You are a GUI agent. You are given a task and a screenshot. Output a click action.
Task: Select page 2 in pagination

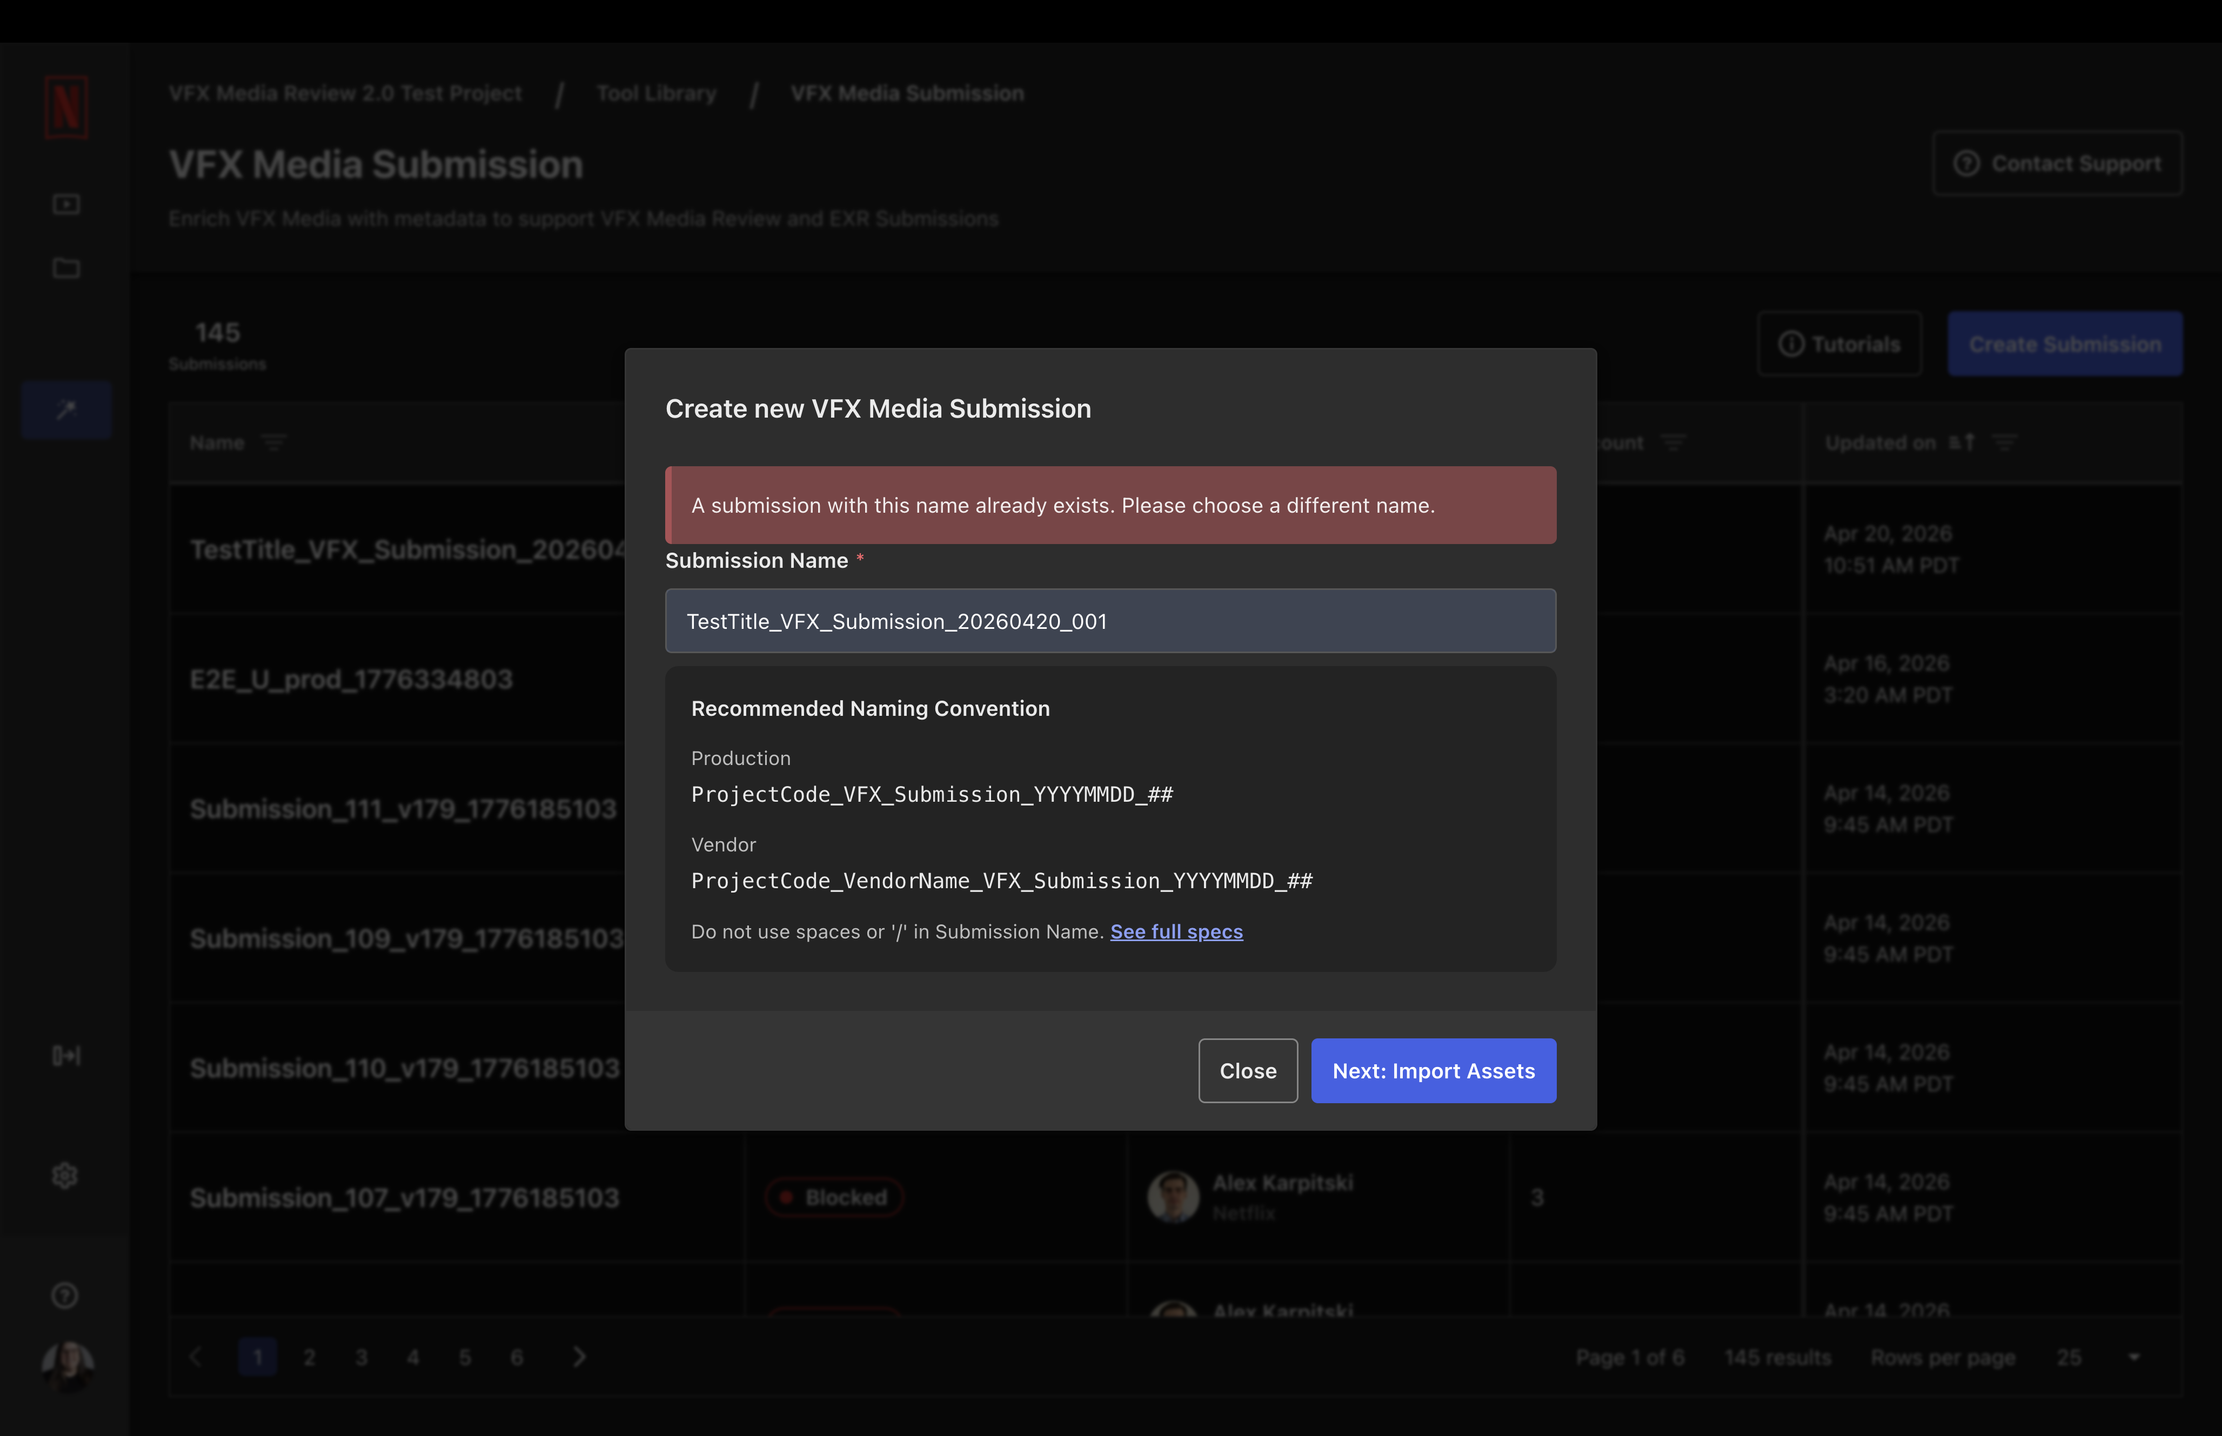click(310, 1357)
